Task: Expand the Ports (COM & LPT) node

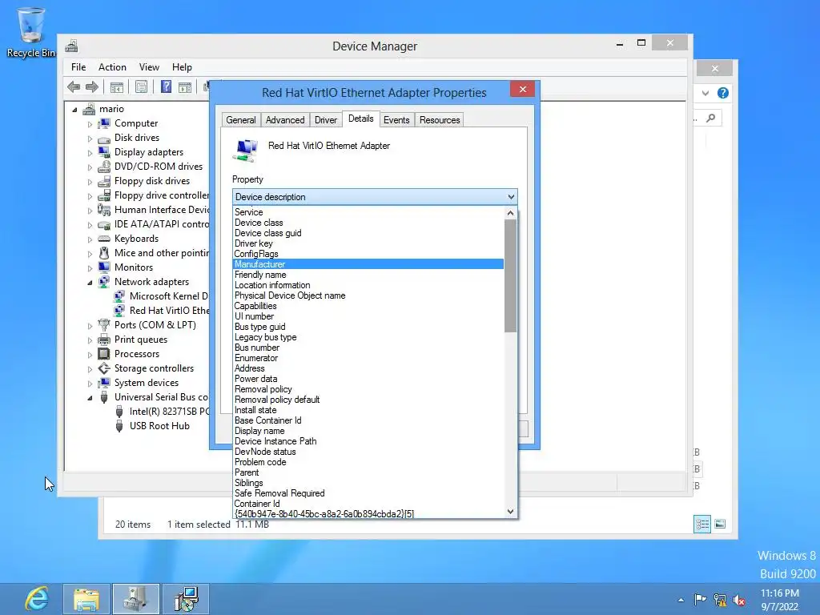Action: point(90,326)
